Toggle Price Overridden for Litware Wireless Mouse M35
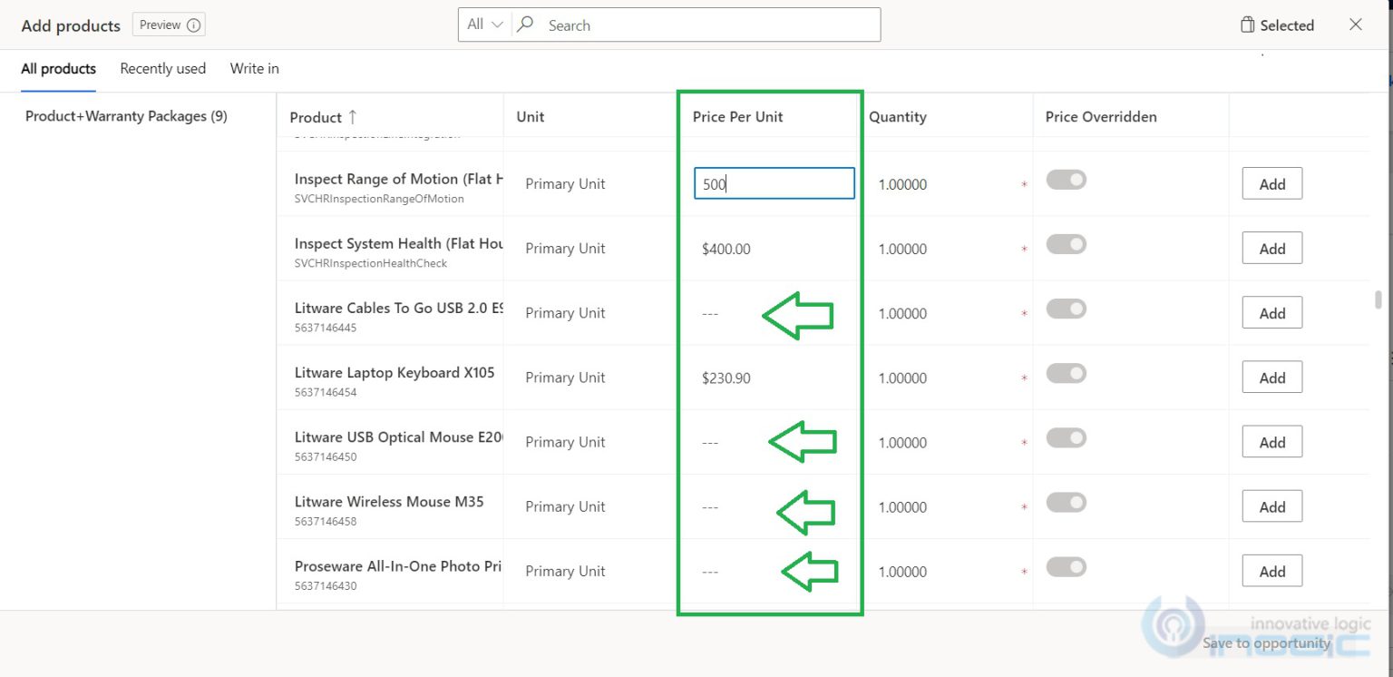 pos(1067,503)
